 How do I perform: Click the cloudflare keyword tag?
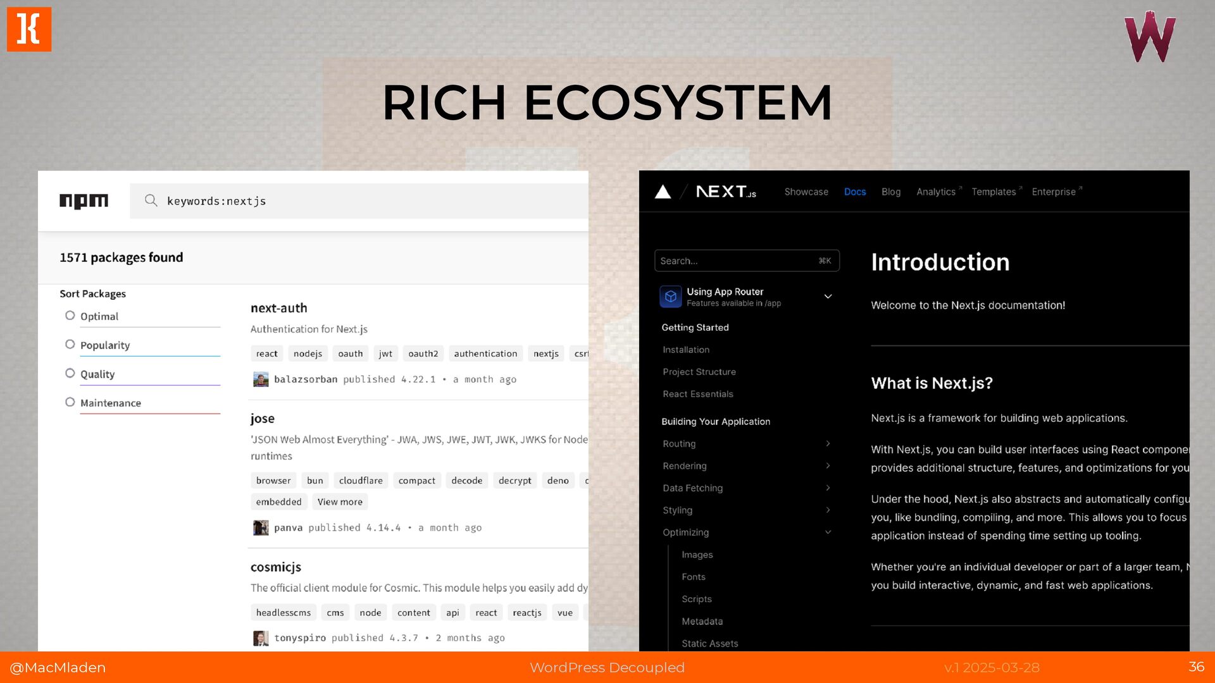[361, 481]
